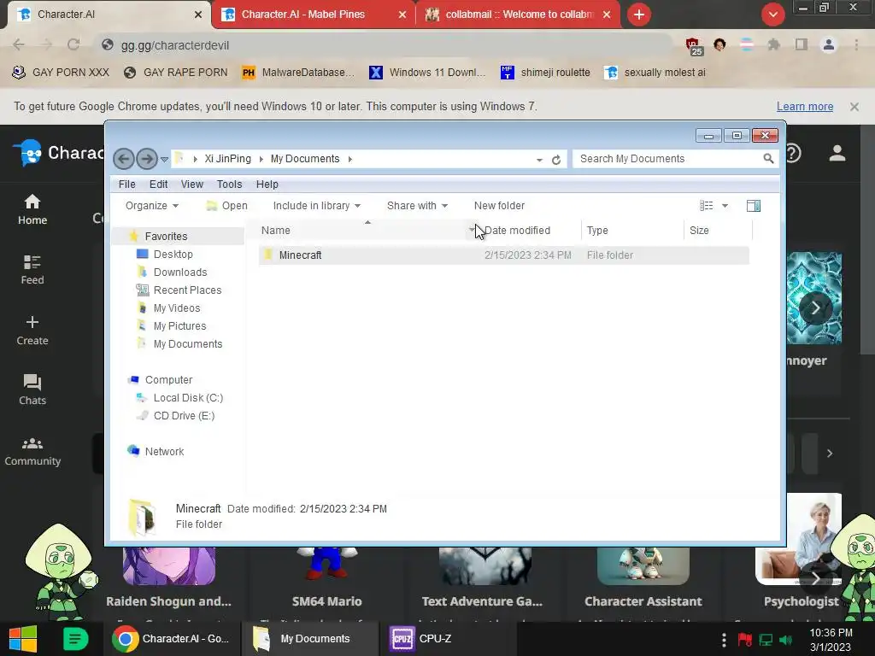Image resolution: width=875 pixels, height=656 pixels.
Task: Open CD Drive (E:) in navigation pane
Action: pos(184,416)
